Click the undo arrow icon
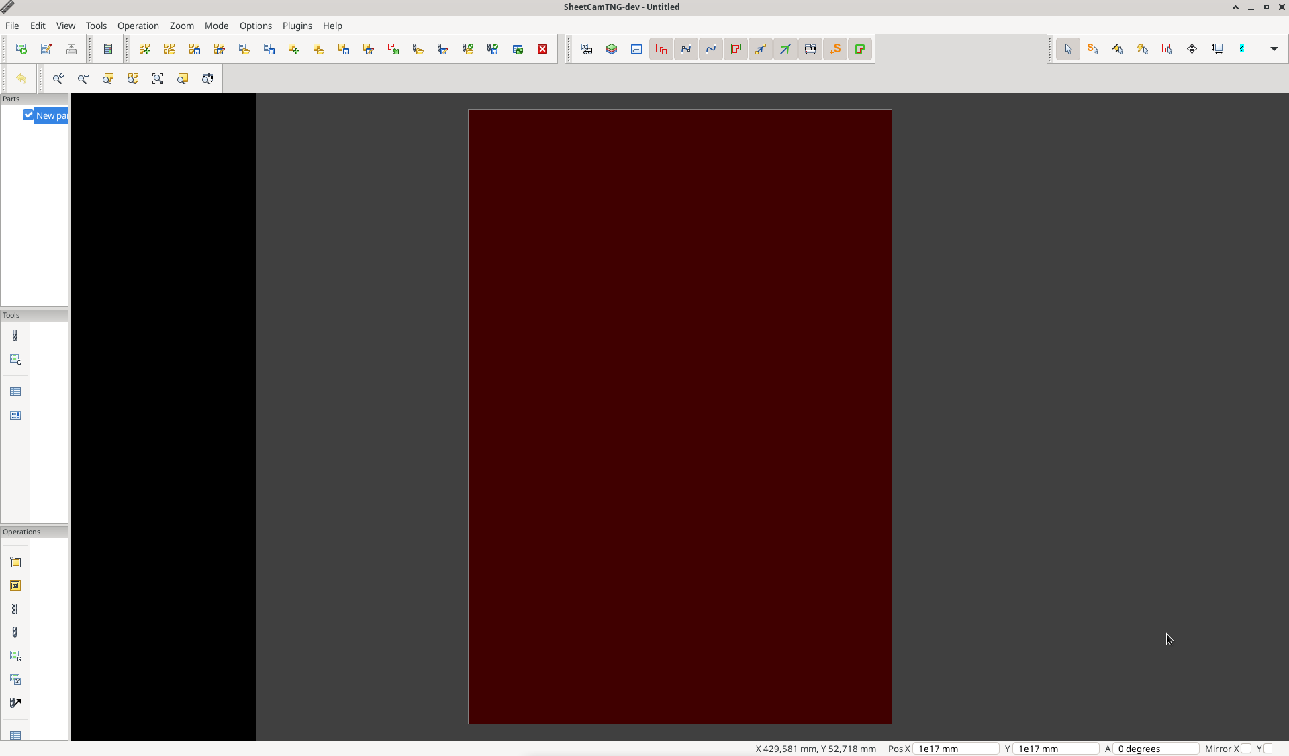The image size is (1289, 756). [x=21, y=79]
